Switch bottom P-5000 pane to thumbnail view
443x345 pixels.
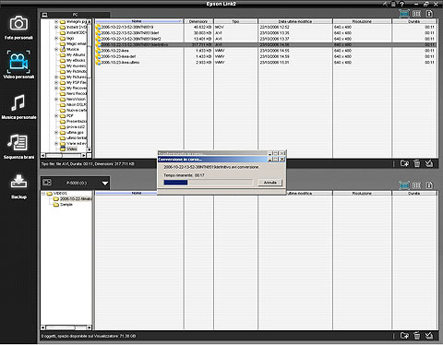tap(404, 185)
